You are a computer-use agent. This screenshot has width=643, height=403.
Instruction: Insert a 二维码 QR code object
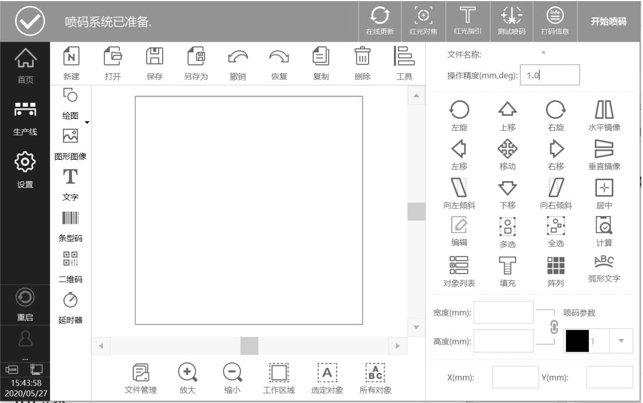tap(70, 259)
